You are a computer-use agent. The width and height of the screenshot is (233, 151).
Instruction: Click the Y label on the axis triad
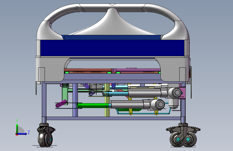17,121
